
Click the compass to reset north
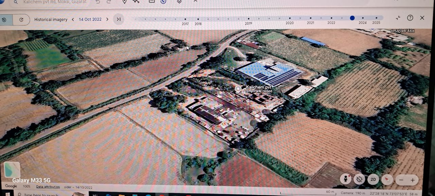tap(387, 179)
